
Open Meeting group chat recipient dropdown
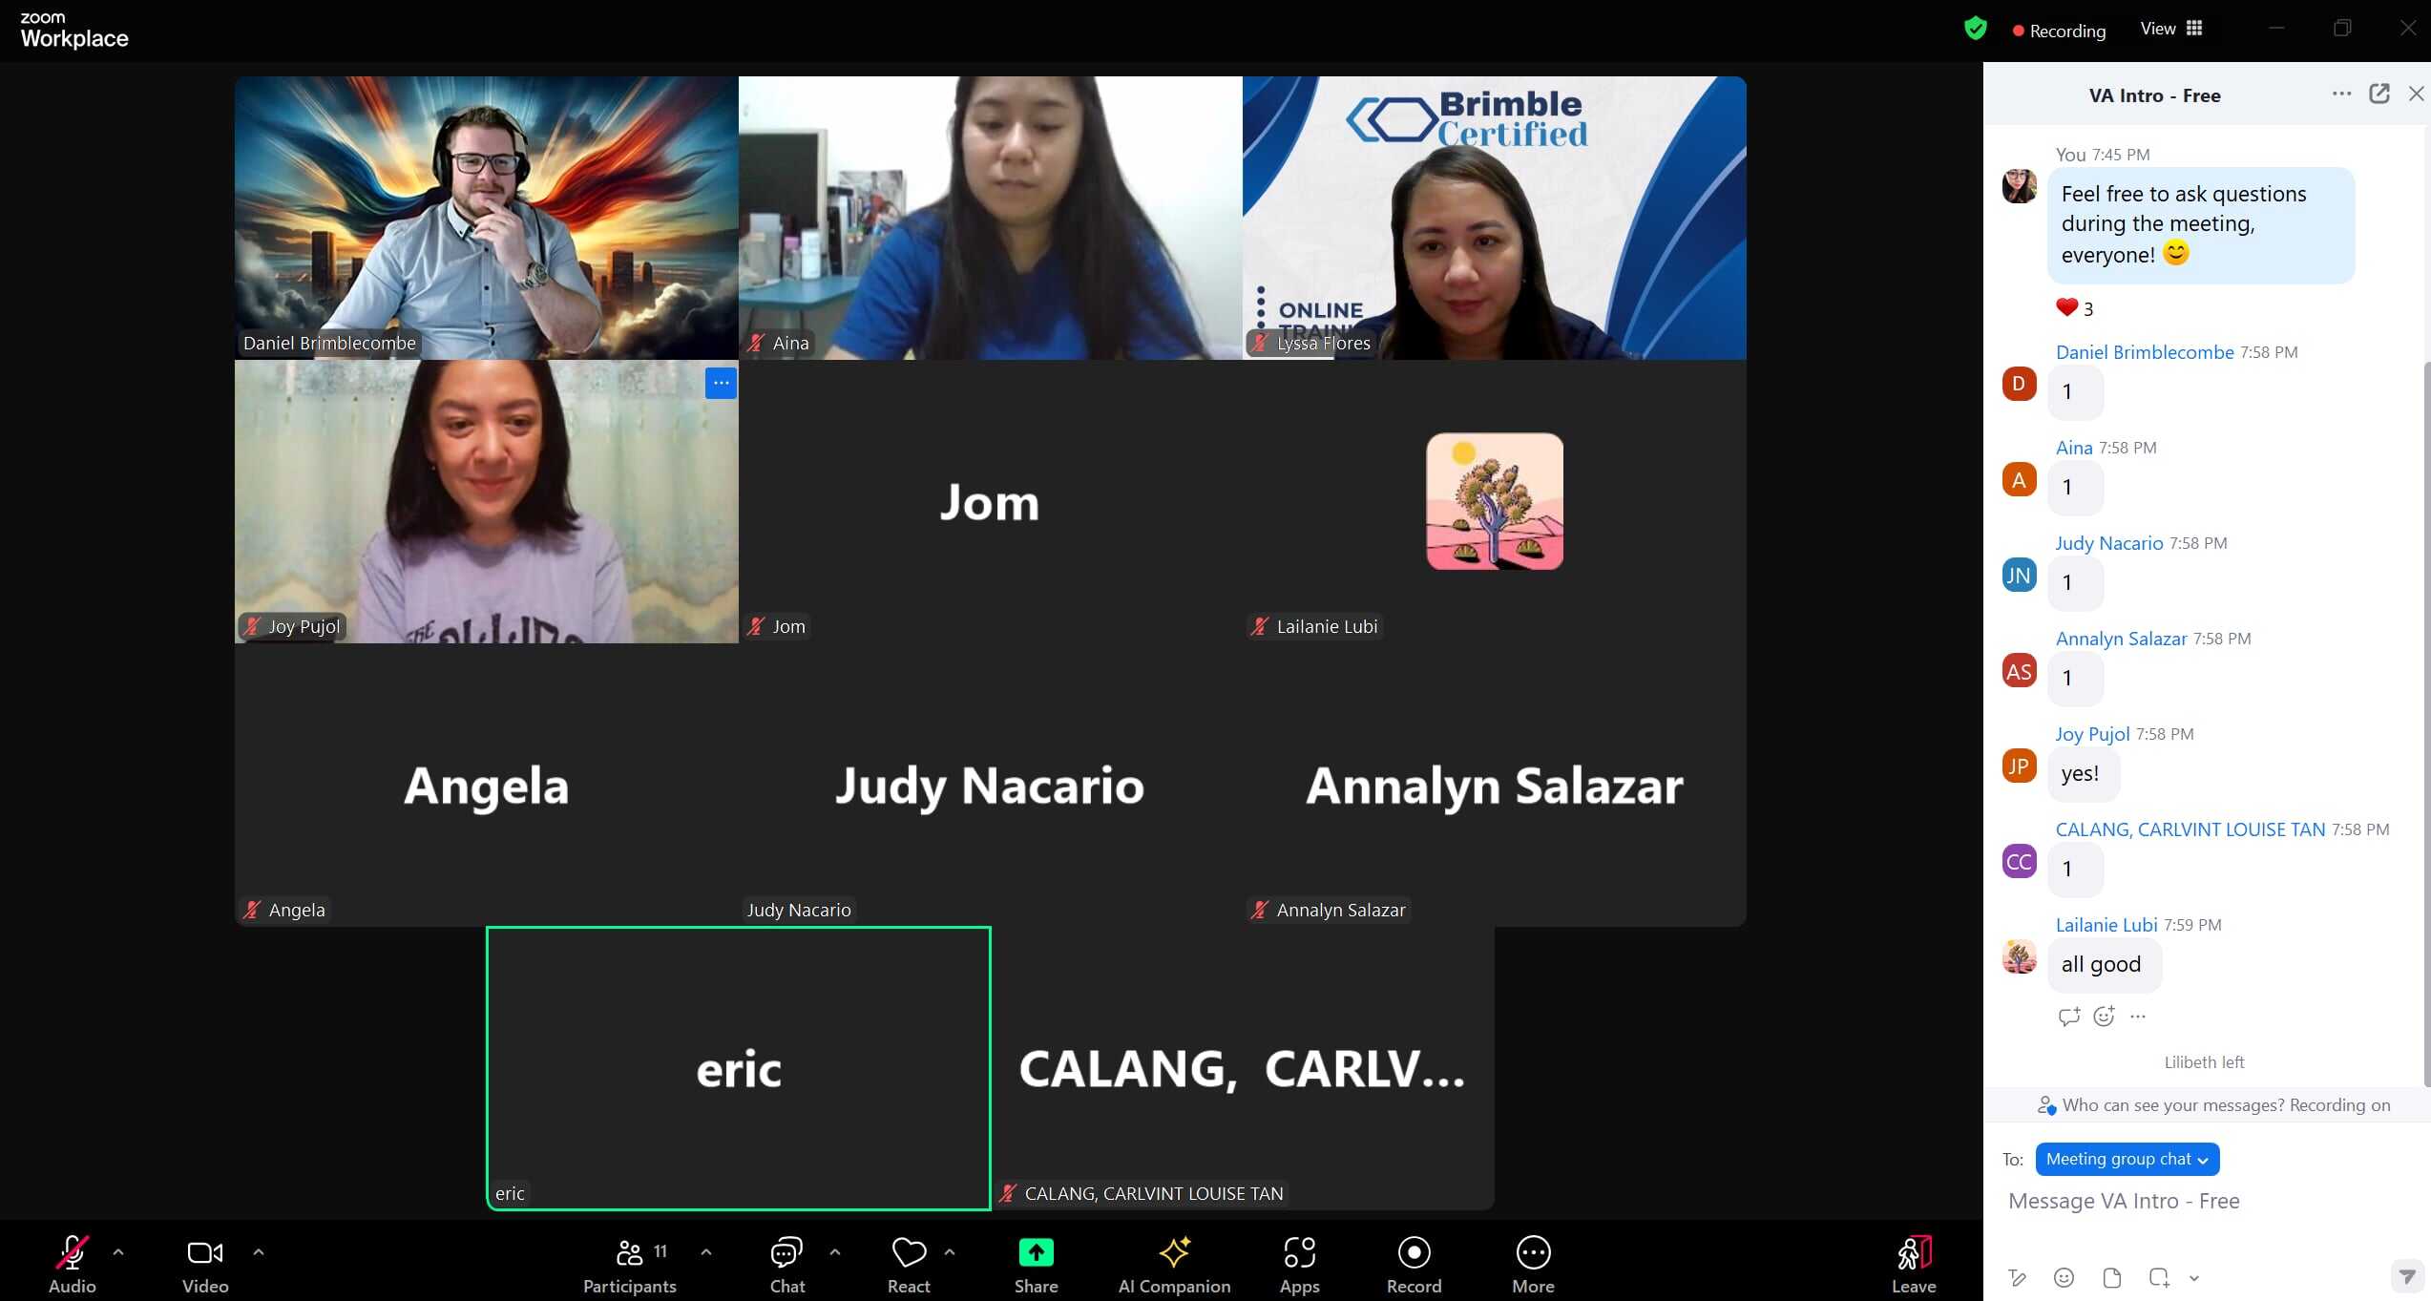[2127, 1159]
